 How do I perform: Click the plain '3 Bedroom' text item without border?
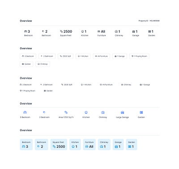26,84
